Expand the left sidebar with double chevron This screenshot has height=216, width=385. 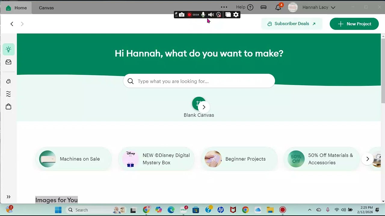pyautogui.click(x=8, y=197)
